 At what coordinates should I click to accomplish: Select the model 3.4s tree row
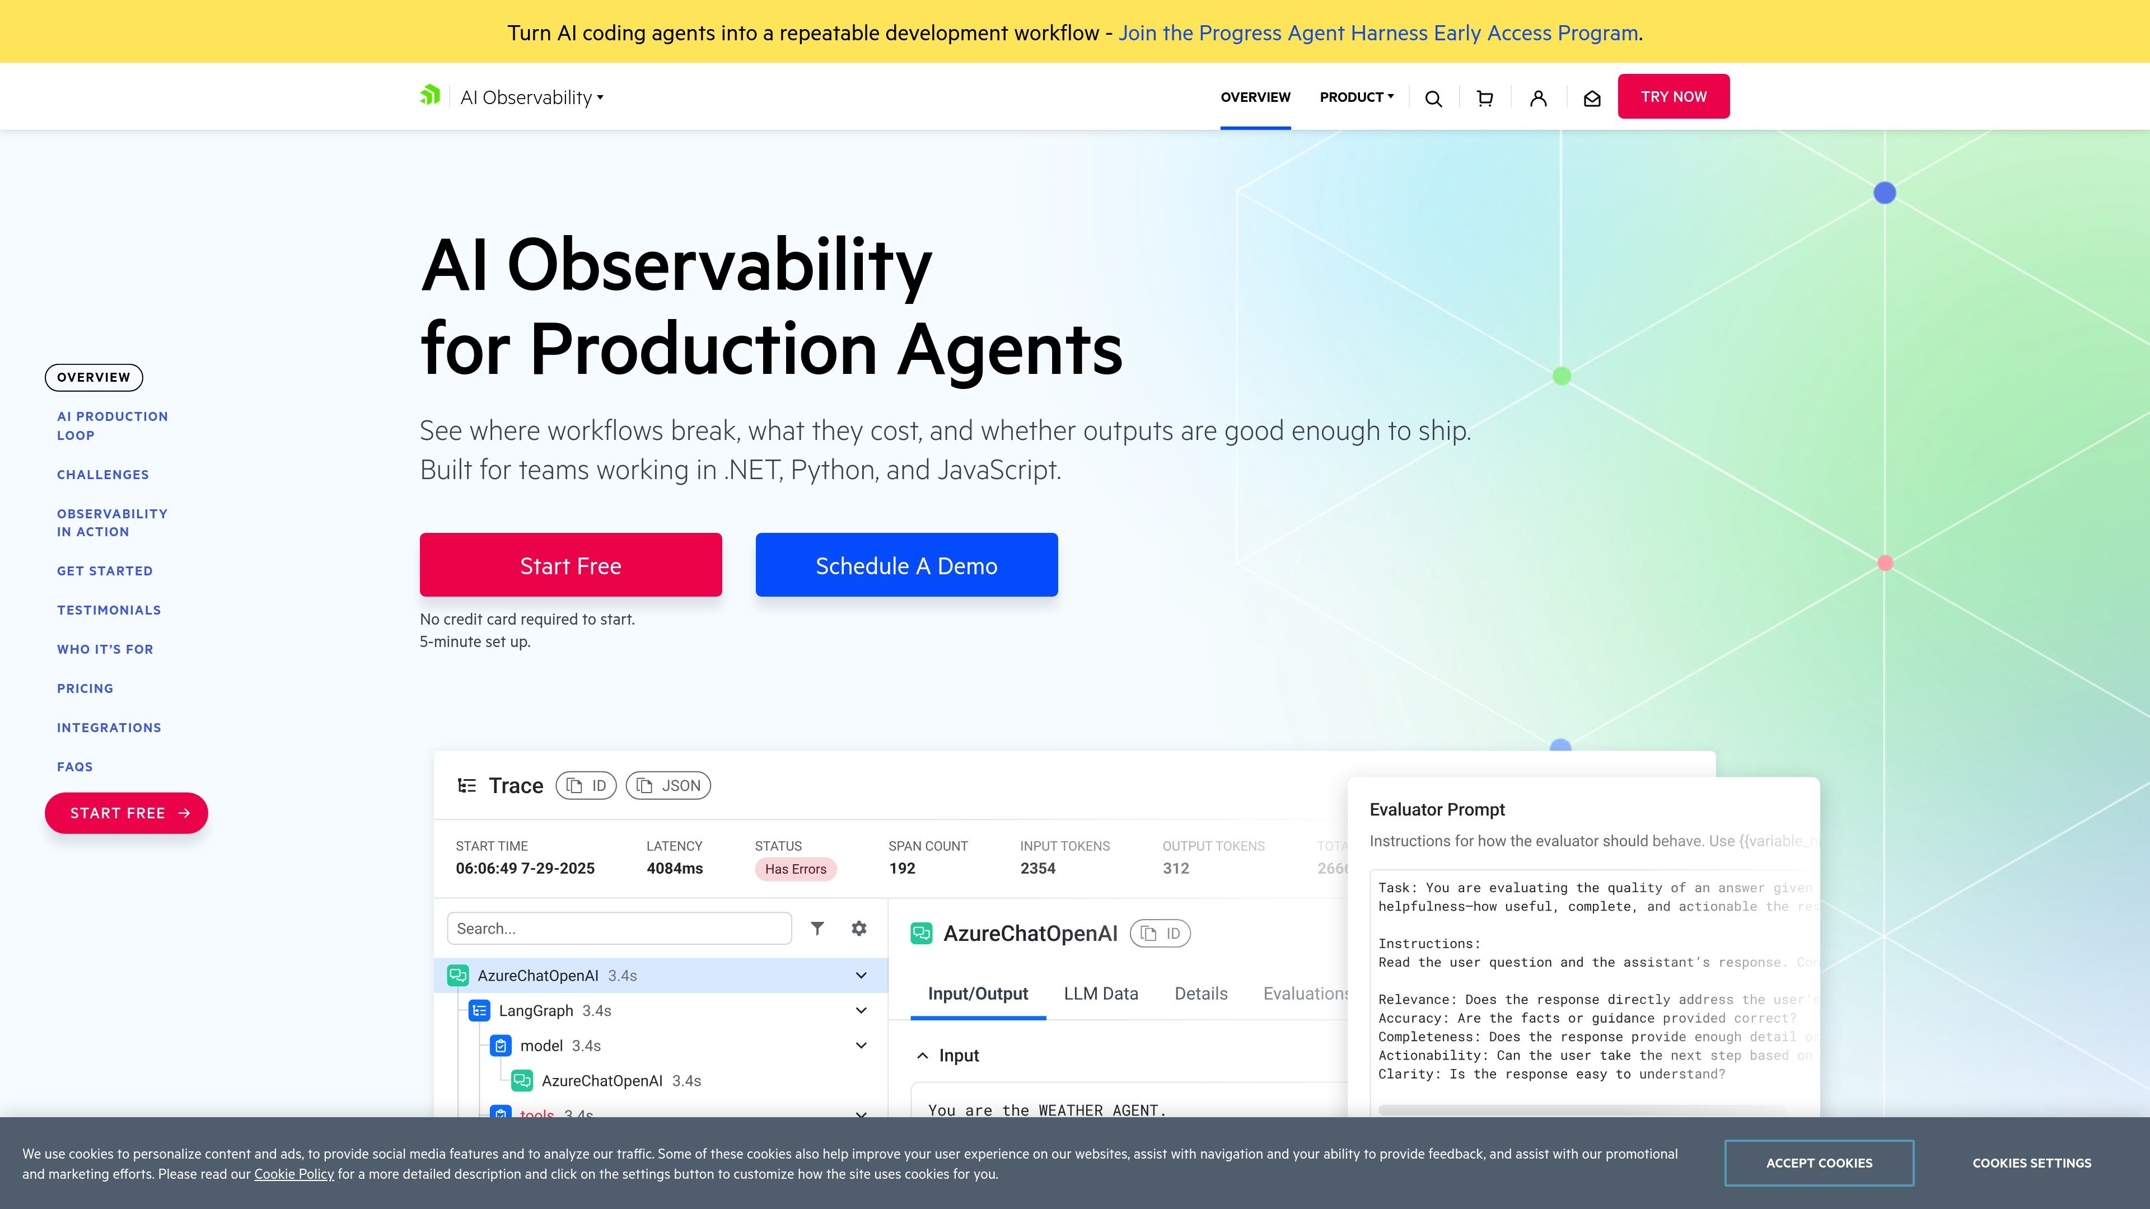[660, 1046]
